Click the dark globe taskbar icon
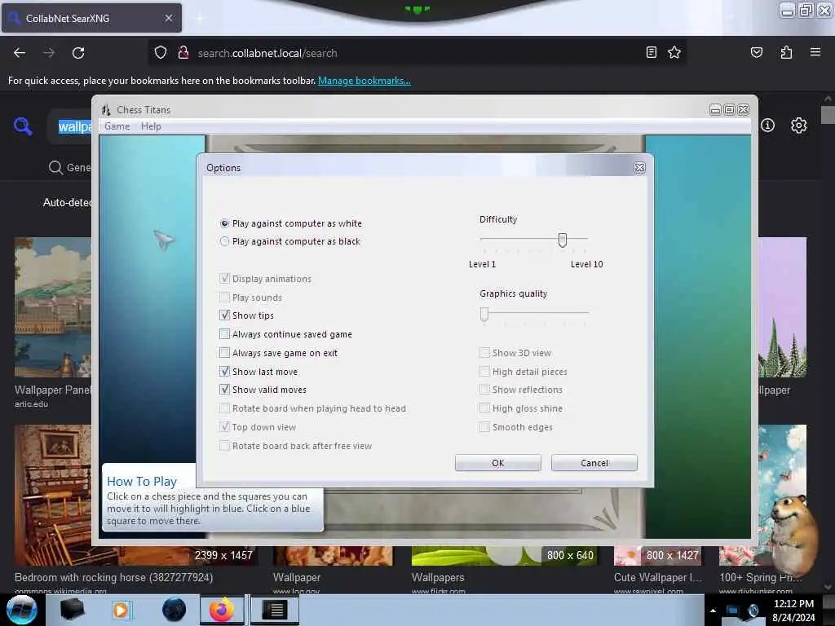The image size is (835, 626). pos(174,610)
